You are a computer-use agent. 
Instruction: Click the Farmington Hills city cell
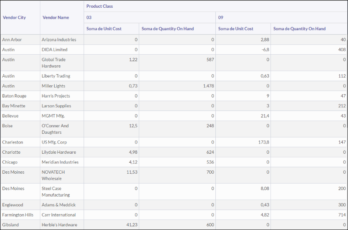(18, 215)
